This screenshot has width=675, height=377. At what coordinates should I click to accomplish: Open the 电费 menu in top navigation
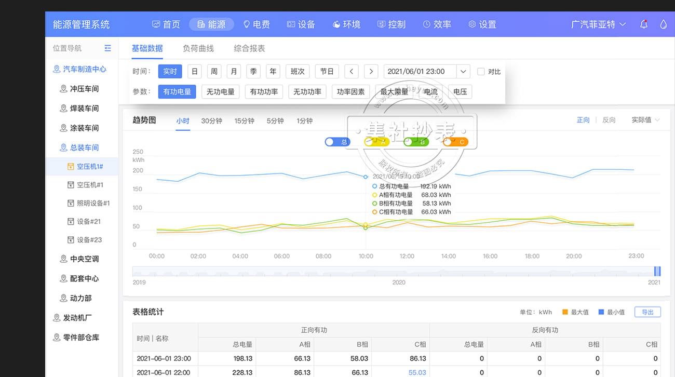(256, 24)
